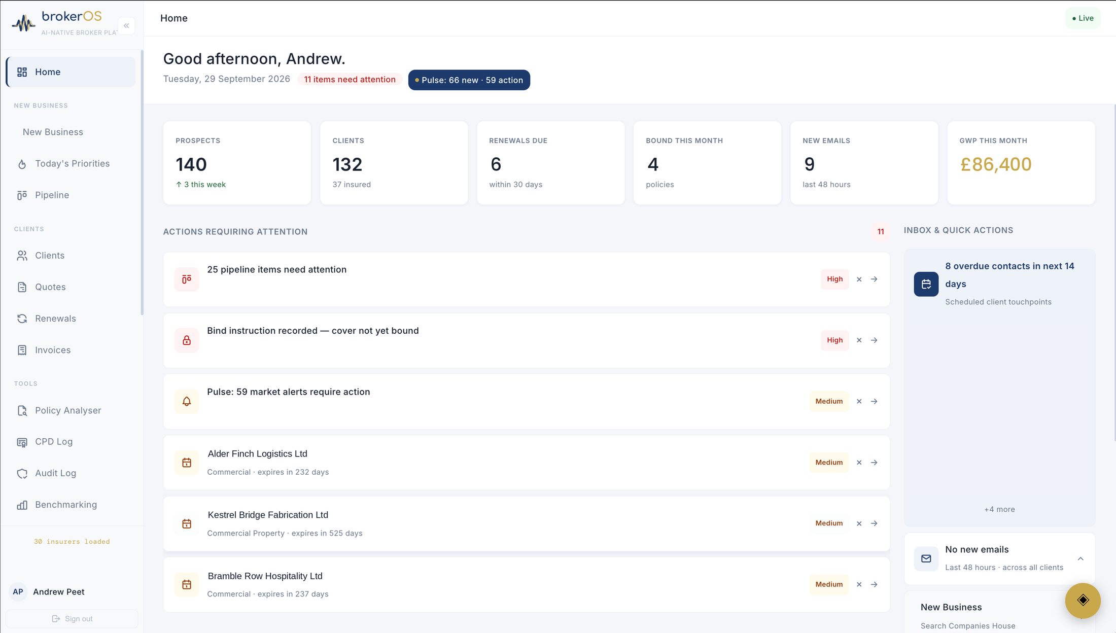Viewport: 1116px width, 633px height.
Task: Click the overdue contacts calendar icon
Action: pyautogui.click(x=926, y=284)
